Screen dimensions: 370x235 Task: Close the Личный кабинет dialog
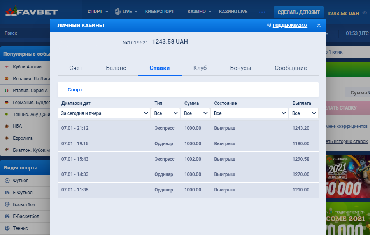tap(319, 26)
